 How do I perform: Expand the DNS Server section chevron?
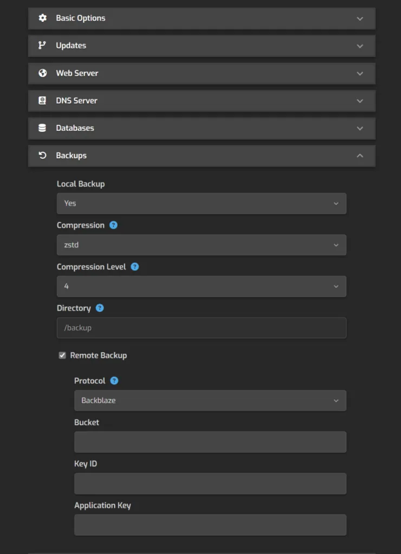[x=360, y=101]
